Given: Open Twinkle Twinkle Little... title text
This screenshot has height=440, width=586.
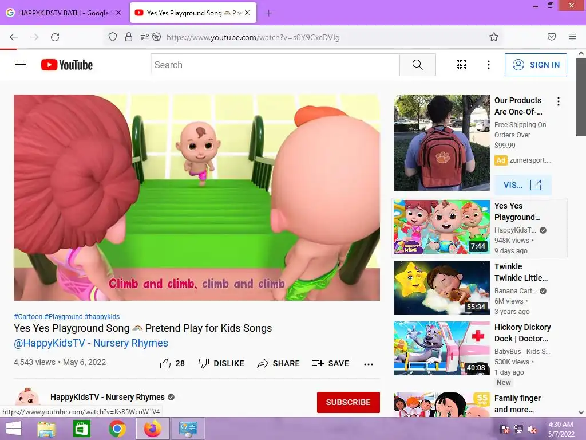Looking at the screenshot, I should [x=521, y=272].
